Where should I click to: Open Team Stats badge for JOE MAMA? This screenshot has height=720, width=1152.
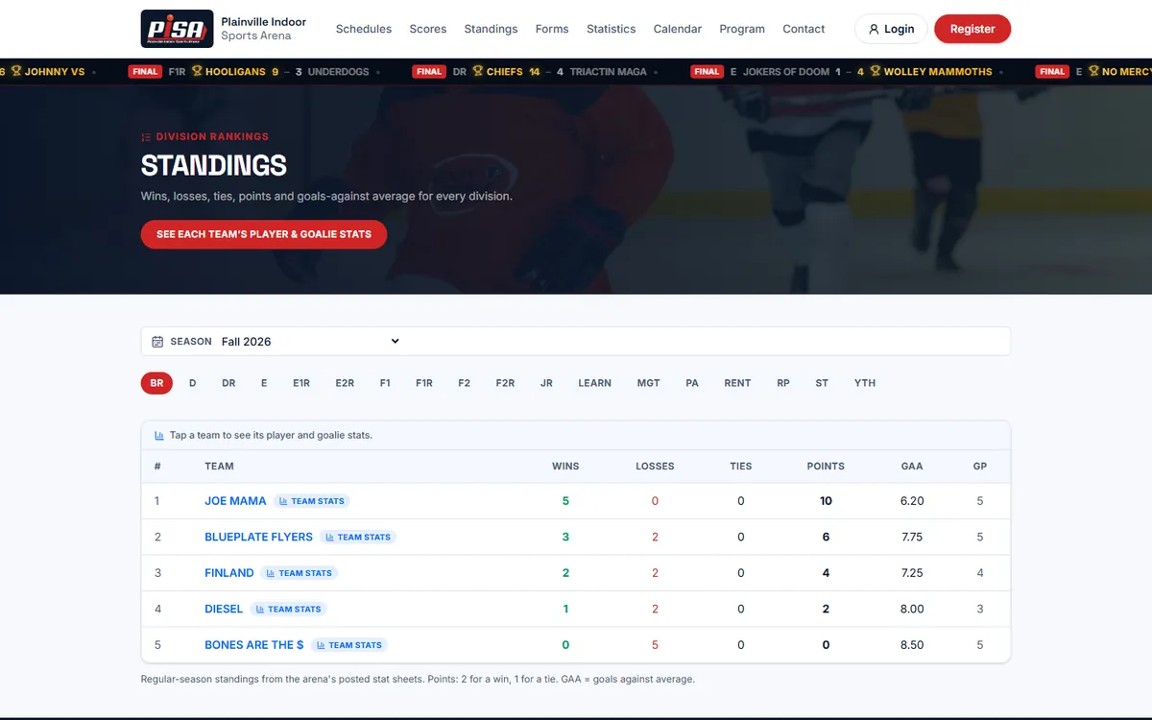click(x=311, y=501)
